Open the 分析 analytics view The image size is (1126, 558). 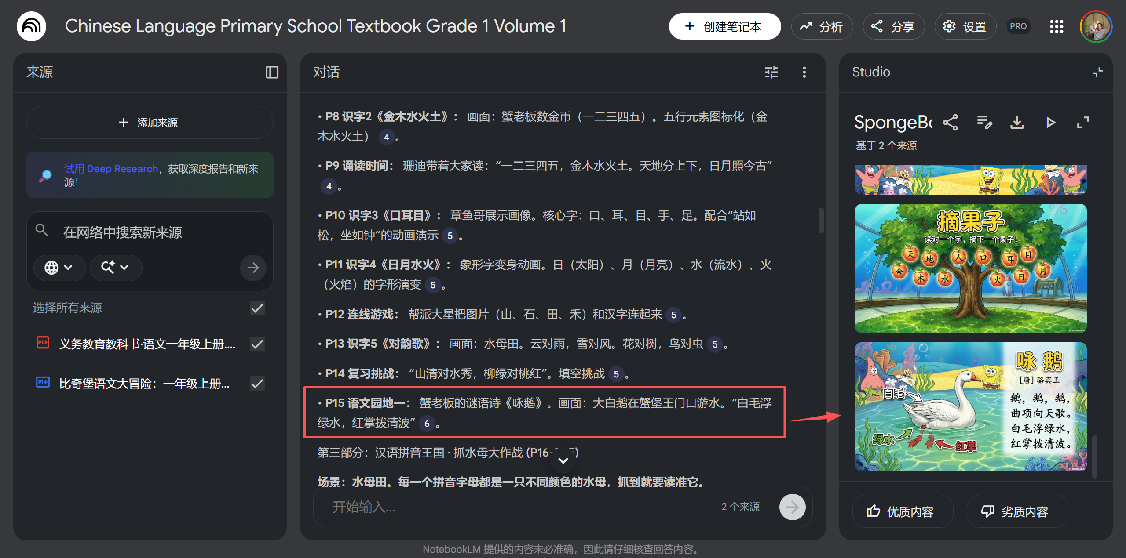(x=822, y=26)
